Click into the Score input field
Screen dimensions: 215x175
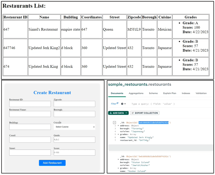tap(74, 152)
